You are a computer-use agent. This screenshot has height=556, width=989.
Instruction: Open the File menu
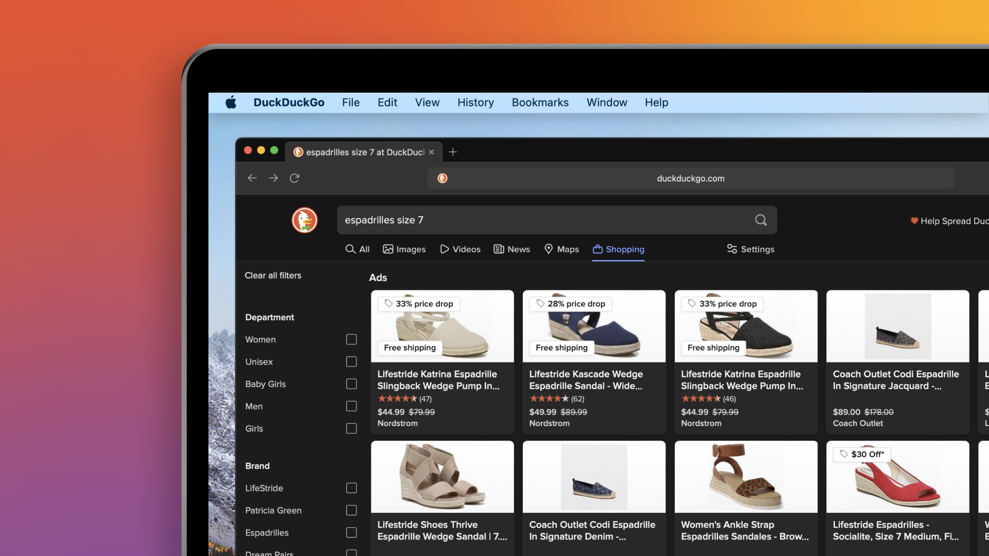(x=351, y=102)
